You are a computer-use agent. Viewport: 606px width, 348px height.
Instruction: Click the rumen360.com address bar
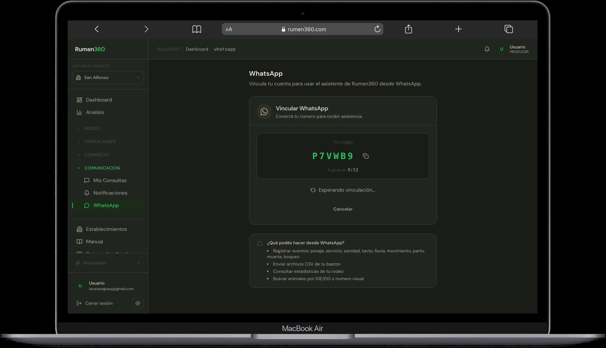(302, 29)
